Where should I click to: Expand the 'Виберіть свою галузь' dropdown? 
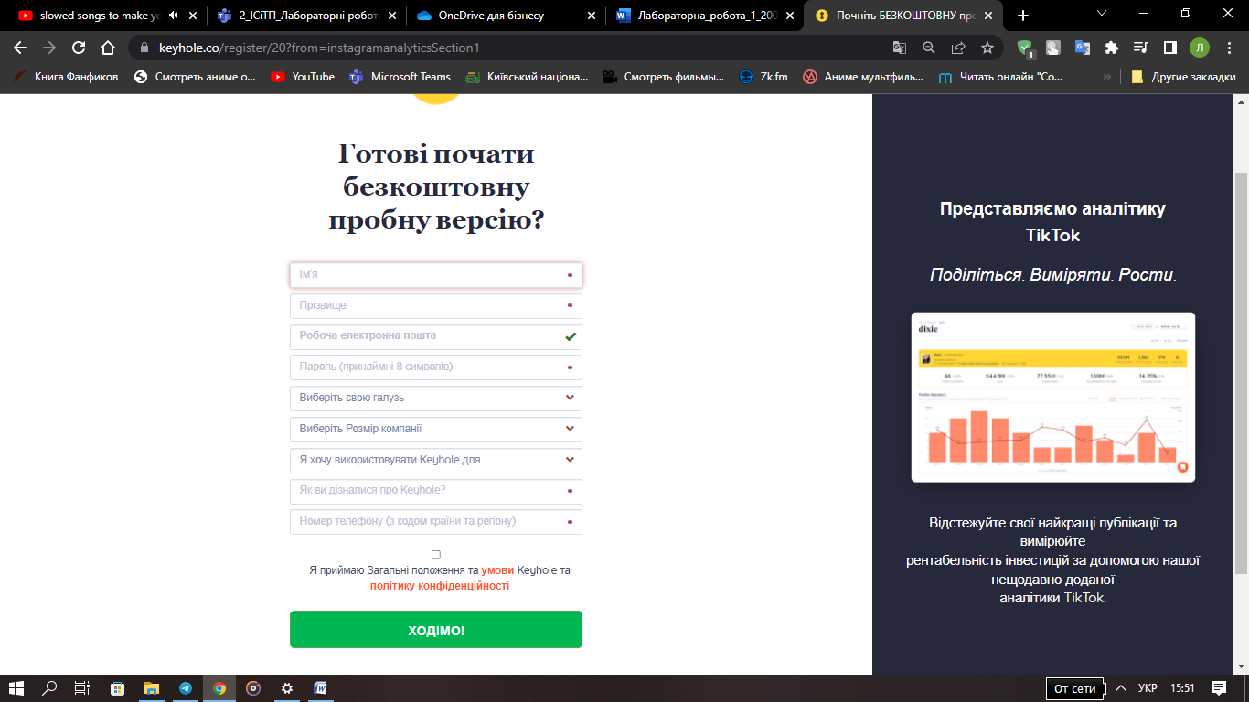[x=436, y=398]
